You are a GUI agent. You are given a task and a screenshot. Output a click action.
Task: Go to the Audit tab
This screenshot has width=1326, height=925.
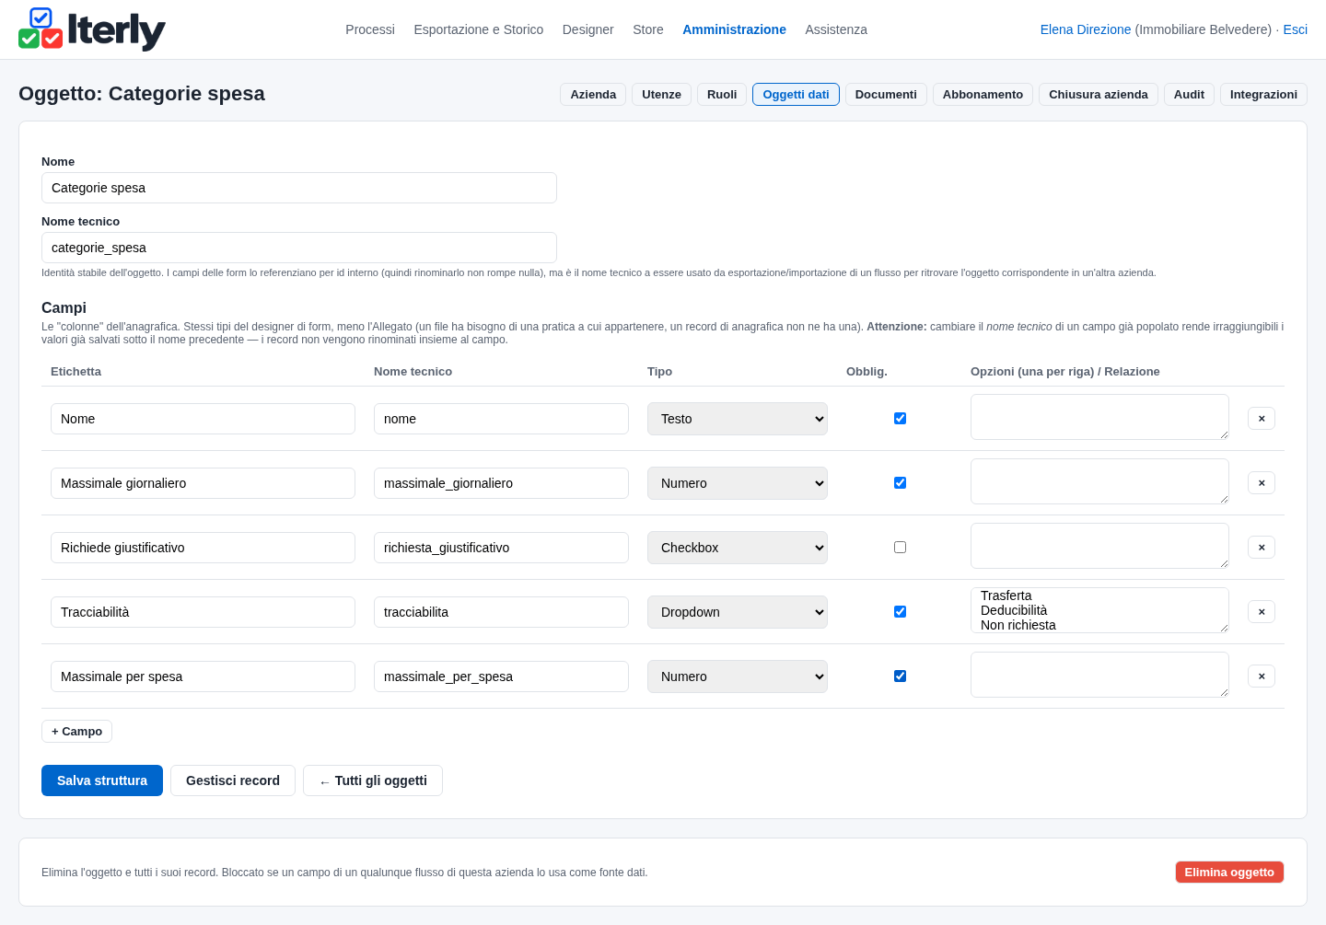1189,95
